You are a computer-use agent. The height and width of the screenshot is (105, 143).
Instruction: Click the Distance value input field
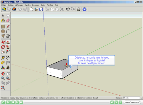[x=131, y=98]
